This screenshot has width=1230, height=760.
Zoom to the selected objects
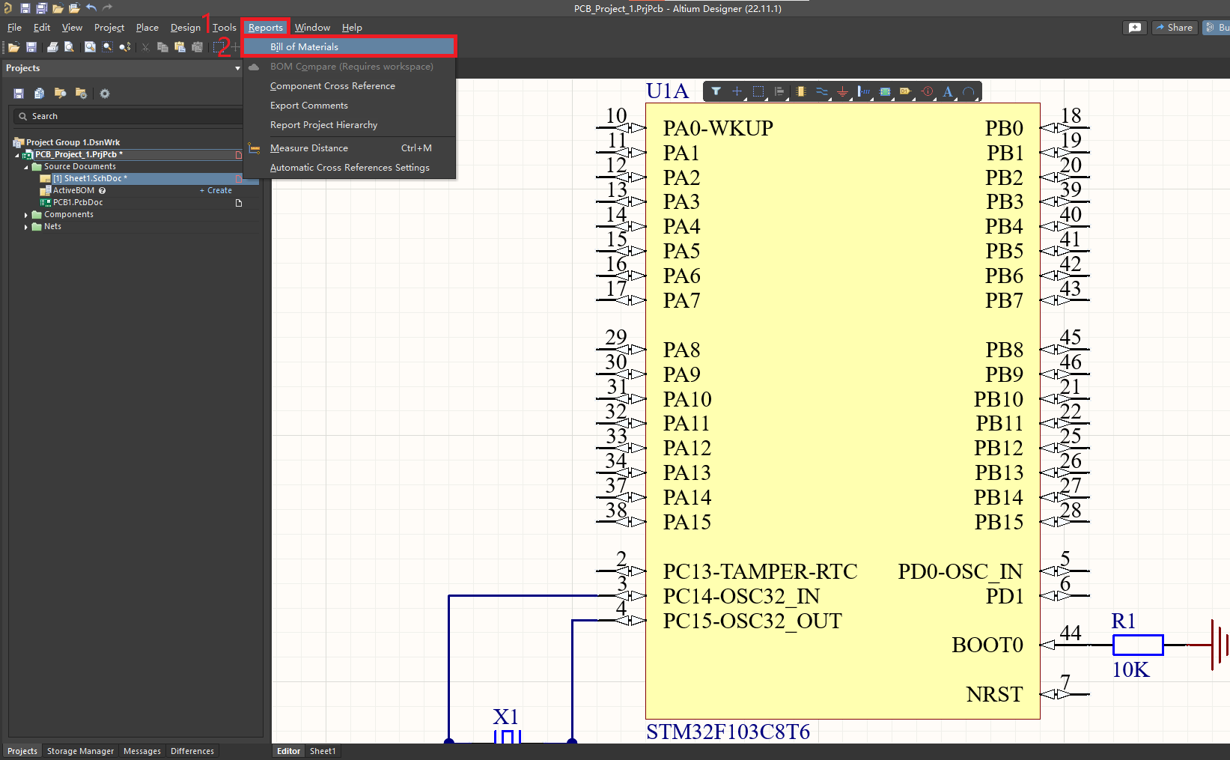point(125,46)
